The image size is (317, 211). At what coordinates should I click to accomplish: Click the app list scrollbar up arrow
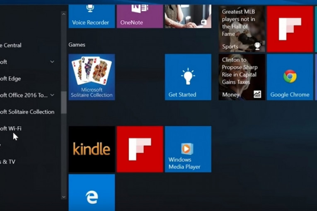click(x=63, y=14)
